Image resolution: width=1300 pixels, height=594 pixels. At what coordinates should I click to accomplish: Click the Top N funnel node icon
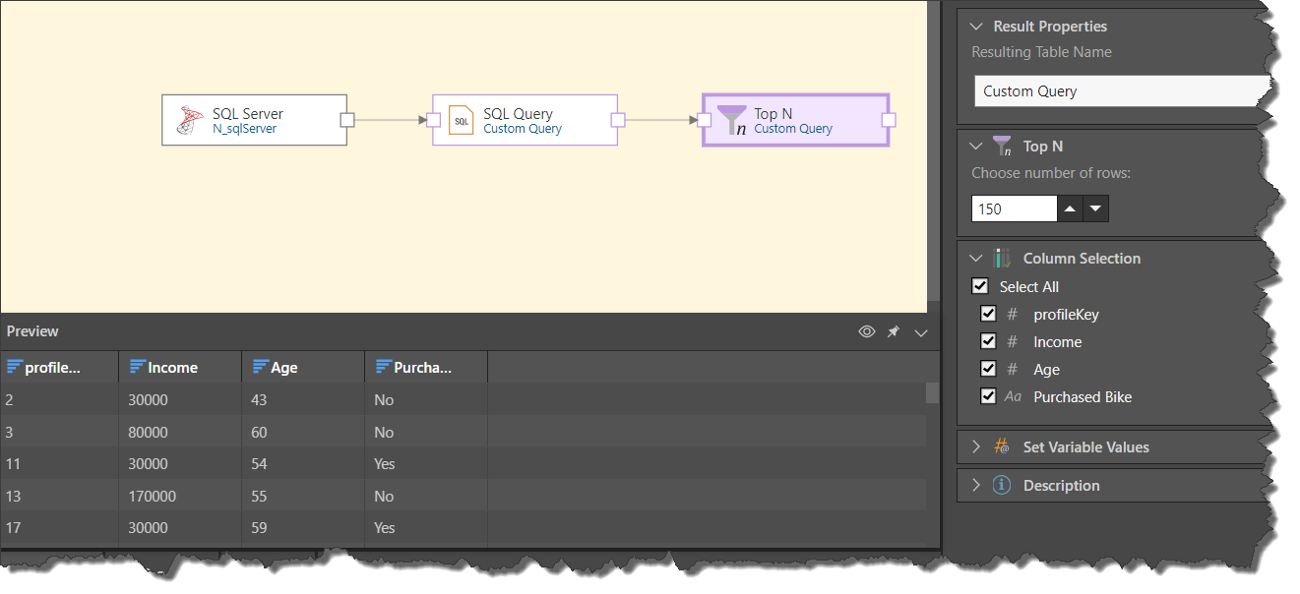pos(732,120)
